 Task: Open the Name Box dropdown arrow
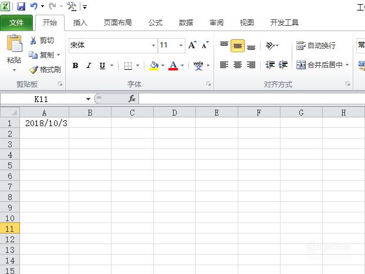point(88,99)
